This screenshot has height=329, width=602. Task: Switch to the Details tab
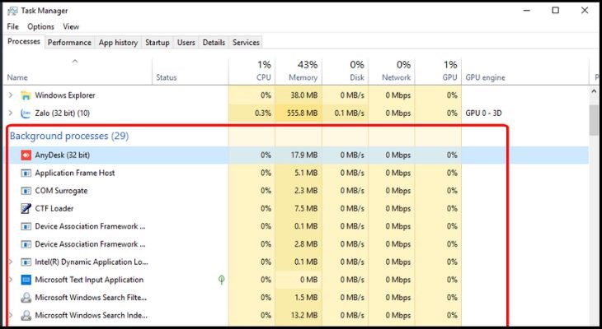(x=214, y=43)
